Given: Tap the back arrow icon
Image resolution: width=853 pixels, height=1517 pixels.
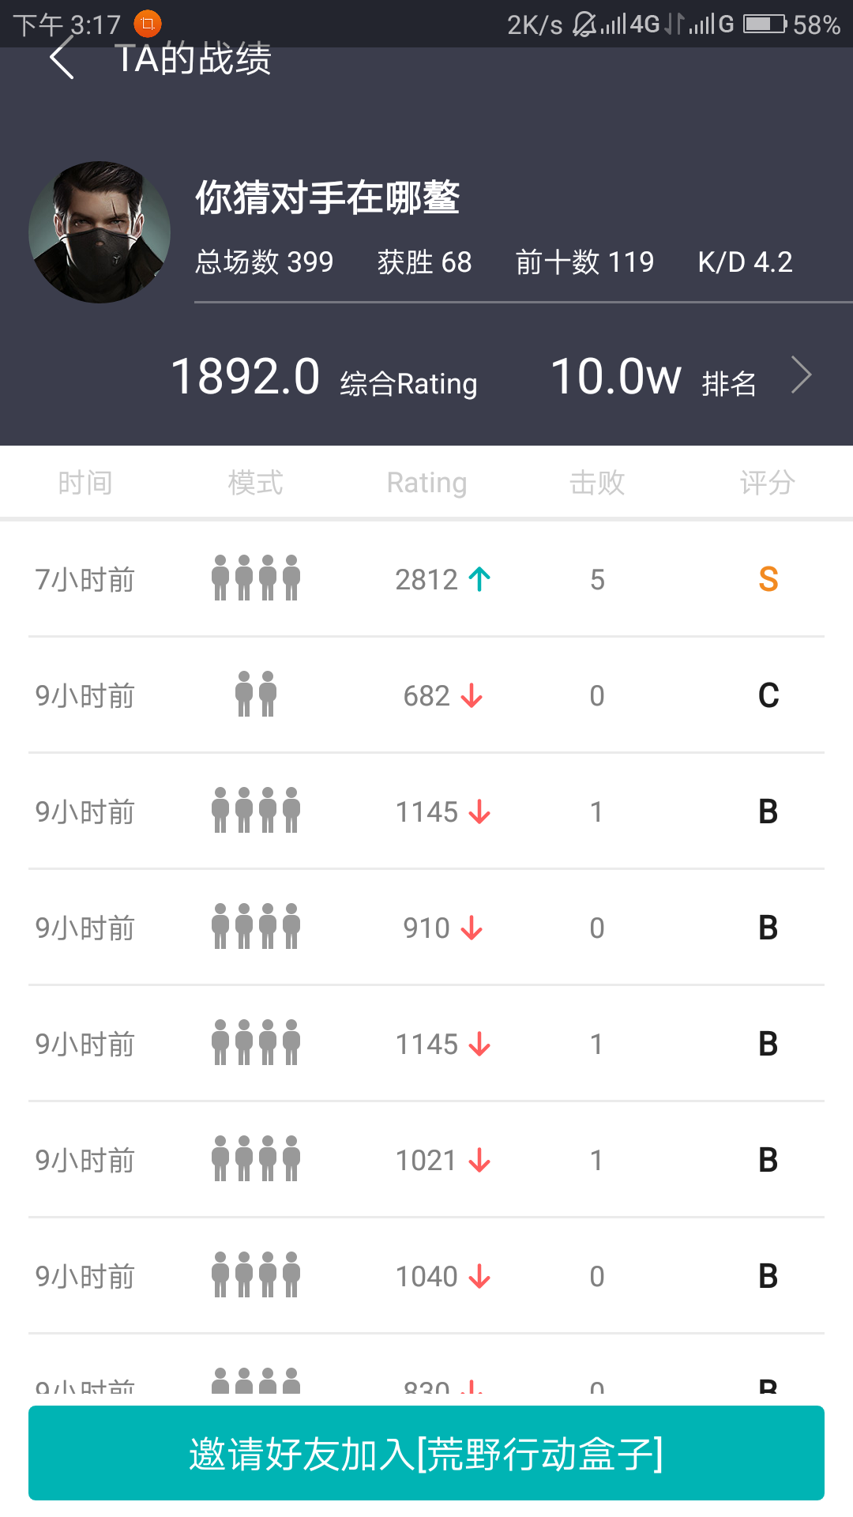Looking at the screenshot, I should (x=62, y=59).
